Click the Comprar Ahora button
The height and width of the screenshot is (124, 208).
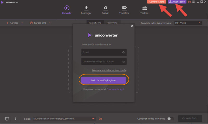[157, 2]
